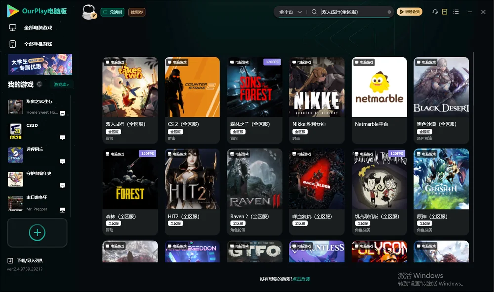The width and height of the screenshot is (494, 292).
Task: Open the Counter Strike 2 game card
Action: click(192, 100)
